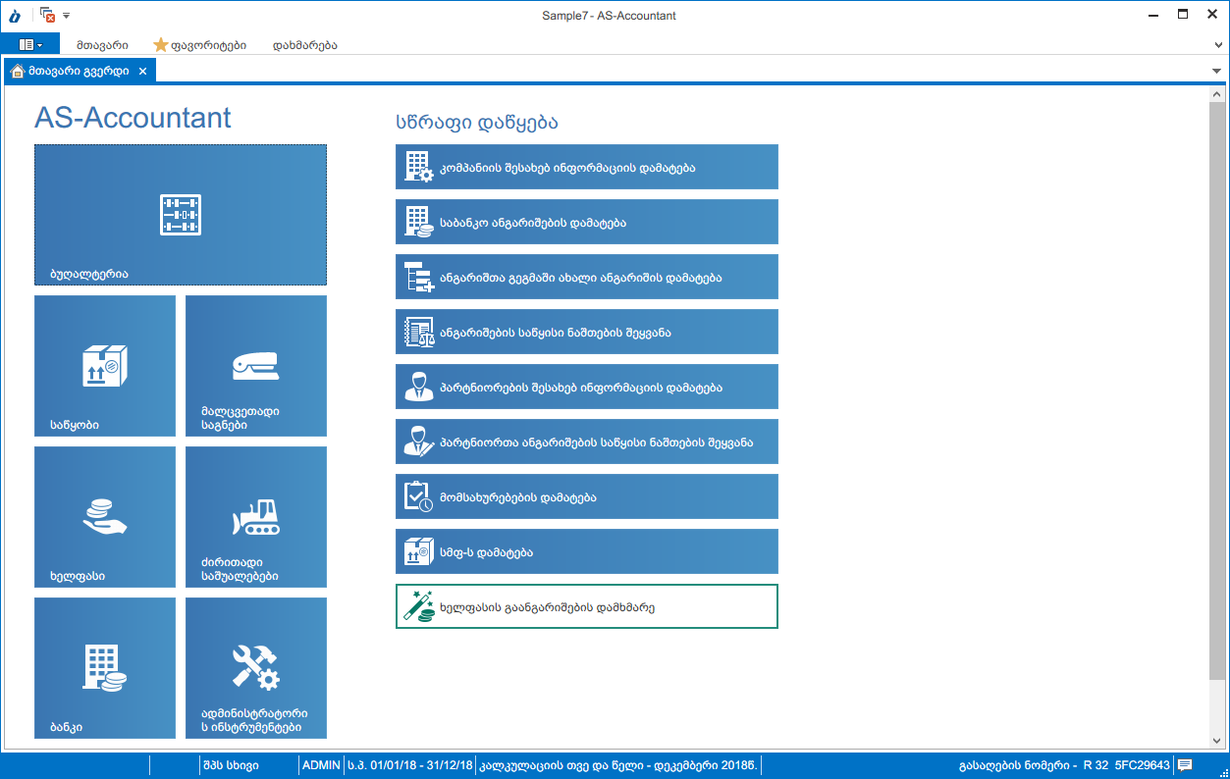Open the ბუღალტერია tile with abacus icon
The width and height of the screenshot is (1230, 779).
(x=181, y=215)
